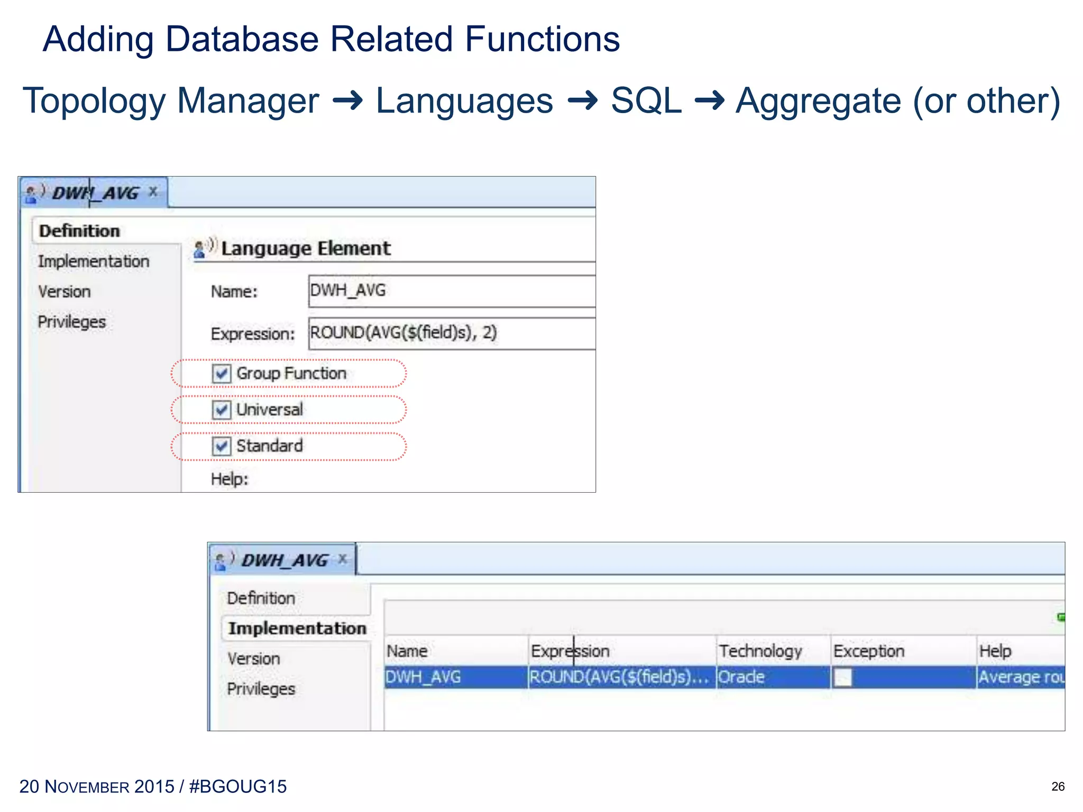Image resolution: width=1083 pixels, height=812 pixels.
Task: Close the upper DWH_AVG tab
Action: pyautogui.click(x=153, y=191)
